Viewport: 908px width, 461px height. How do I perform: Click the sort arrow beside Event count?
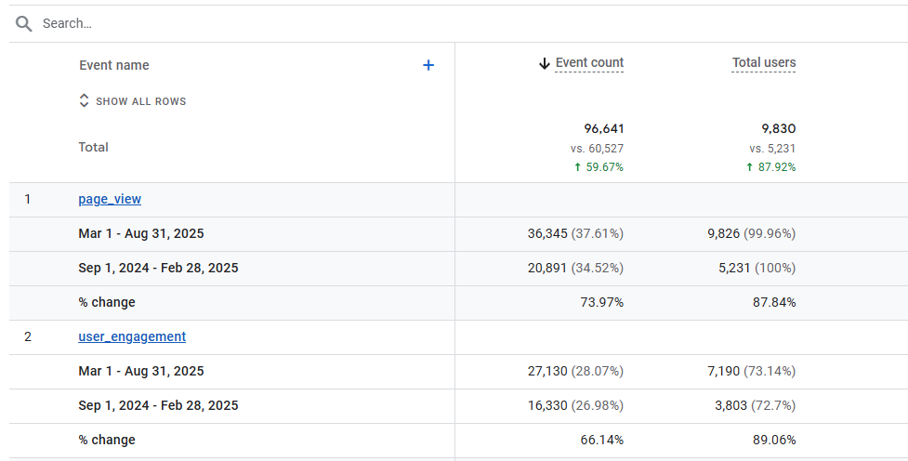[x=545, y=63]
